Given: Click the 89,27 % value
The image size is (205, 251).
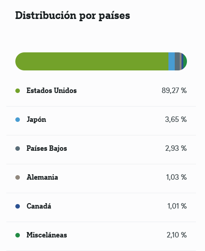Looking at the screenshot, I should [174, 91].
